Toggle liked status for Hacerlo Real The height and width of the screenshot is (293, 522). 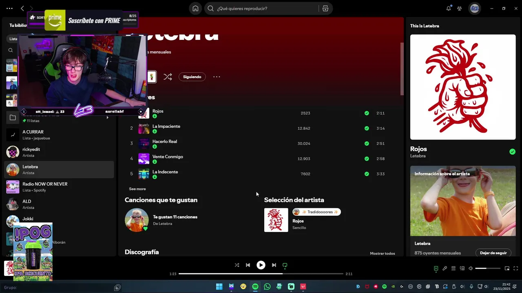tap(367, 144)
